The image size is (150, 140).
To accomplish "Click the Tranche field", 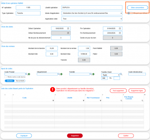I will pos(84,60).
